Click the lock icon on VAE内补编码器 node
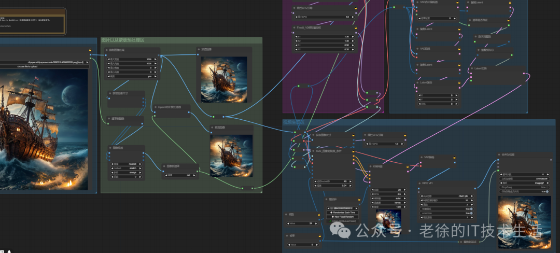 458,2
